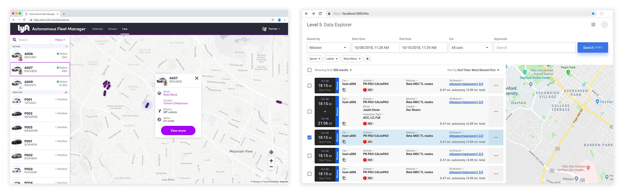Select the Live nav tab
Screen dimensions: 627x193
pyautogui.click(x=125, y=29)
